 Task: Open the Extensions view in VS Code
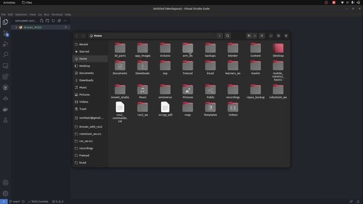pyautogui.click(x=5, y=76)
